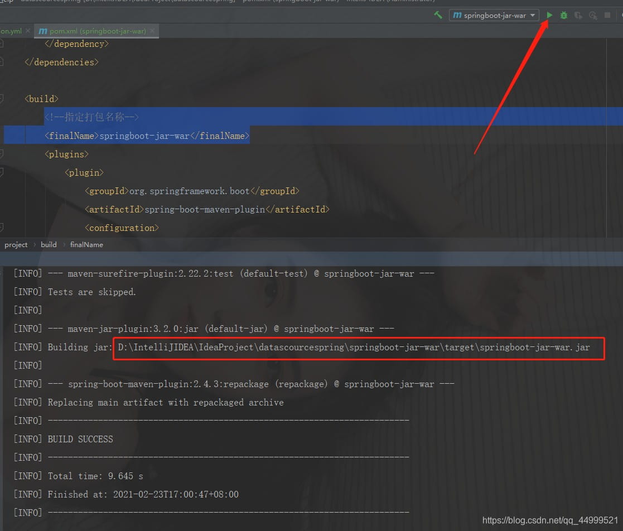Viewport: 623px width, 531px height.
Task: Click the spring-boot-maven-plugin:2.4.3:repackage console line
Action: click(251, 384)
